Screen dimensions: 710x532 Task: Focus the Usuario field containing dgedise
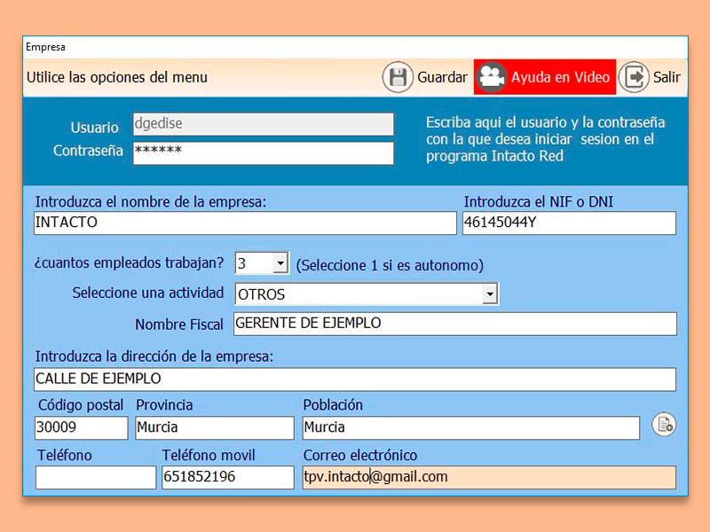(x=263, y=124)
